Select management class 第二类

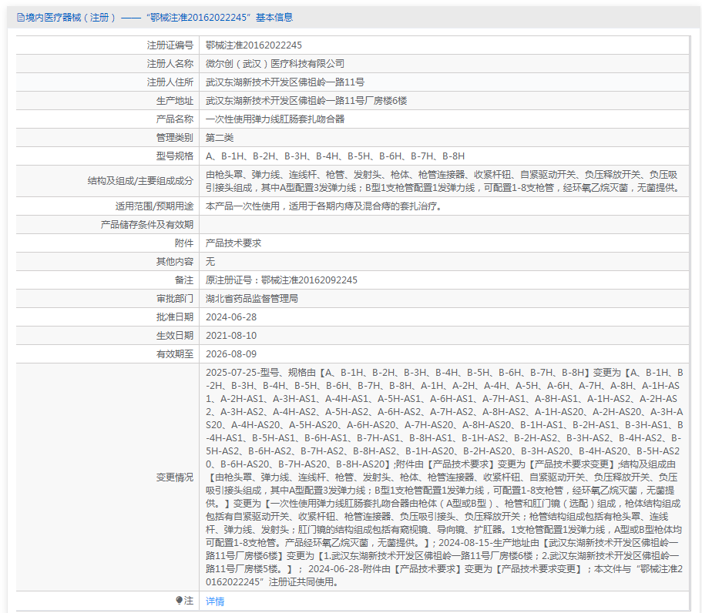(220, 138)
